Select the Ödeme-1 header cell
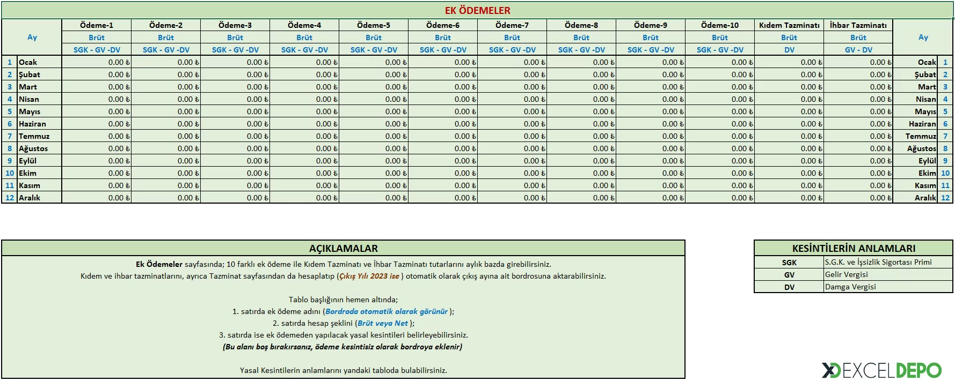The height and width of the screenshot is (381, 955). coord(97,25)
